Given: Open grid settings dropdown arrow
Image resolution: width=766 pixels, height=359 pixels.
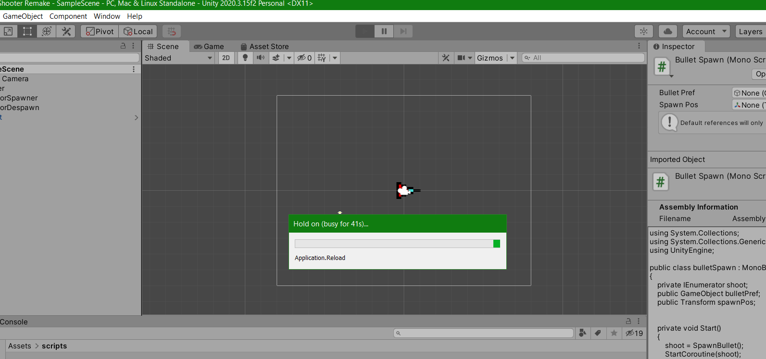Looking at the screenshot, I should [x=335, y=58].
